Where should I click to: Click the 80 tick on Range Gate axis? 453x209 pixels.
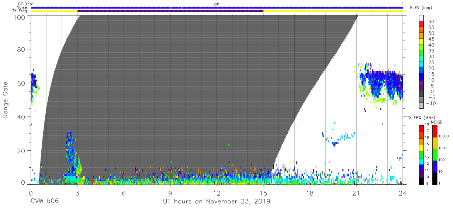pyautogui.click(x=21, y=50)
